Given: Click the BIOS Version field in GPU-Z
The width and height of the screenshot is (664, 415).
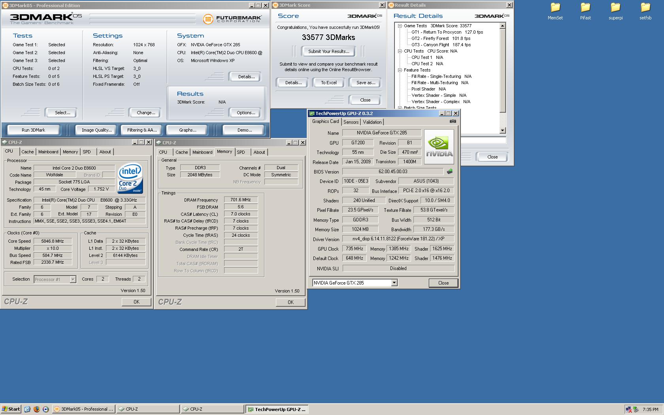Looking at the screenshot, I should (x=393, y=172).
